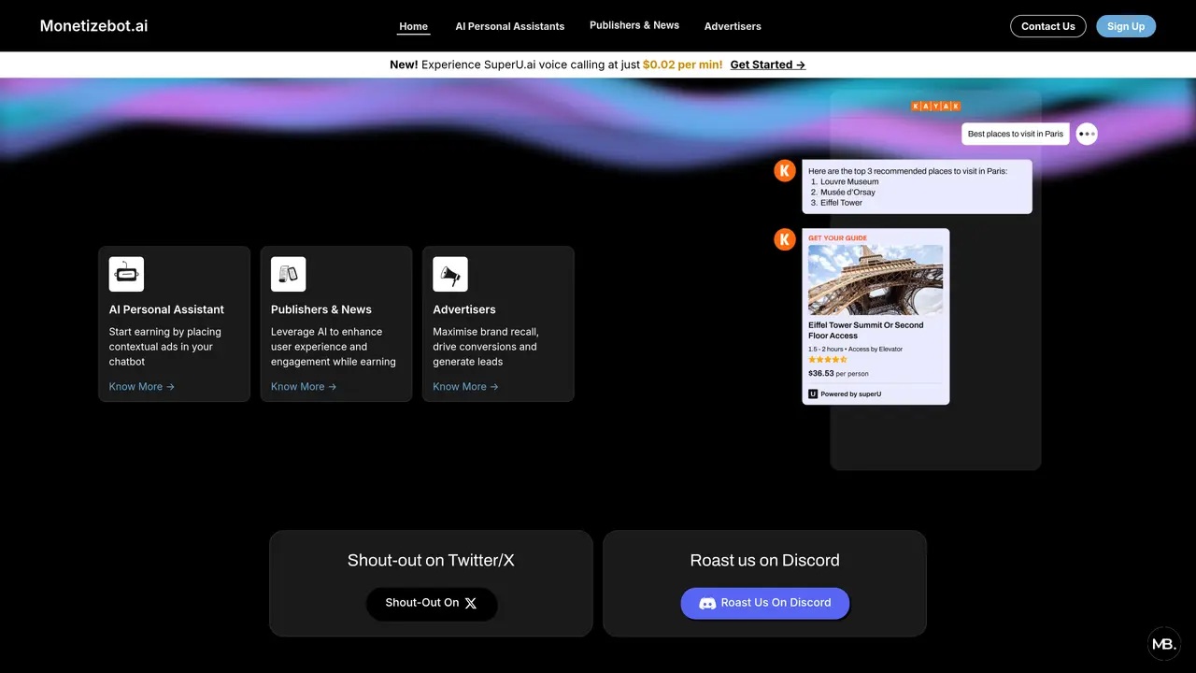The image size is (1196, 673).
Task: Click the K avatar beside the guide ad
Action: click(x=785, y=239)
